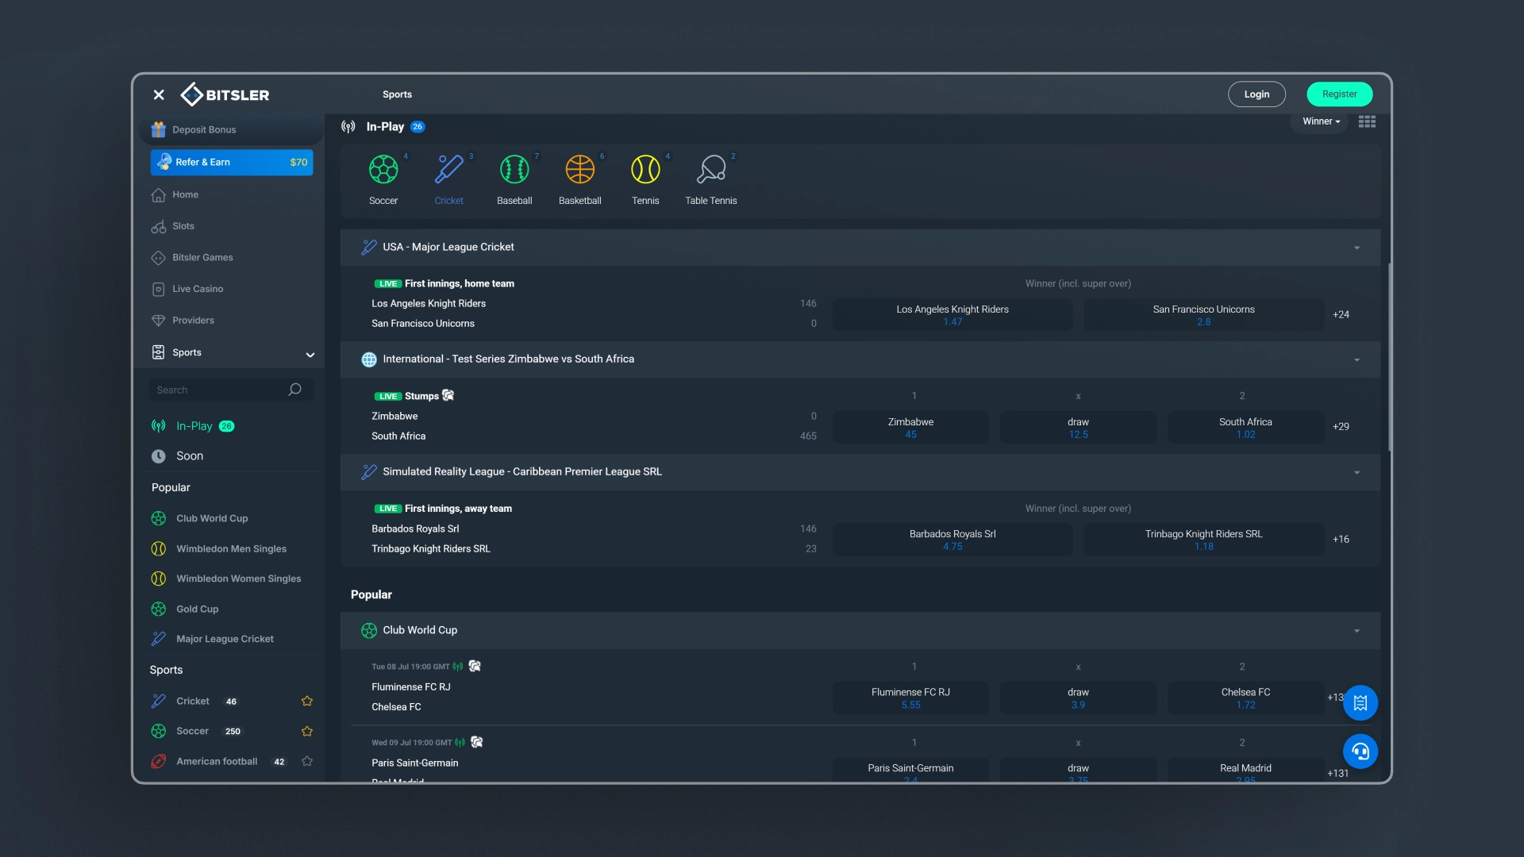Screen dimensions: 1524x857
Task: Collapse Zimbabwe vs South Africa Test Series section
Action: click(x=1357, y=360)
